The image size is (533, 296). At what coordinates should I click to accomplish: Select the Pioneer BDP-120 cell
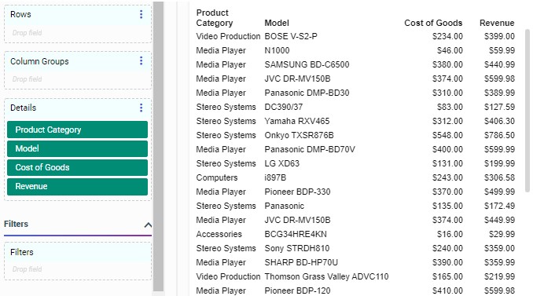(297, 291)
